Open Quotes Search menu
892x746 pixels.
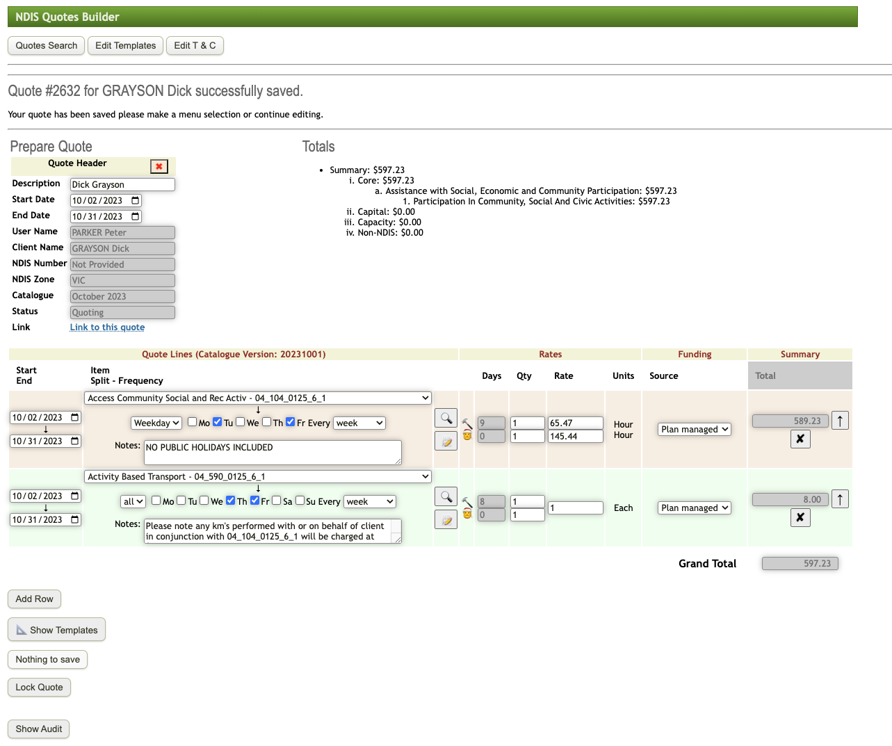click(47, 46)
